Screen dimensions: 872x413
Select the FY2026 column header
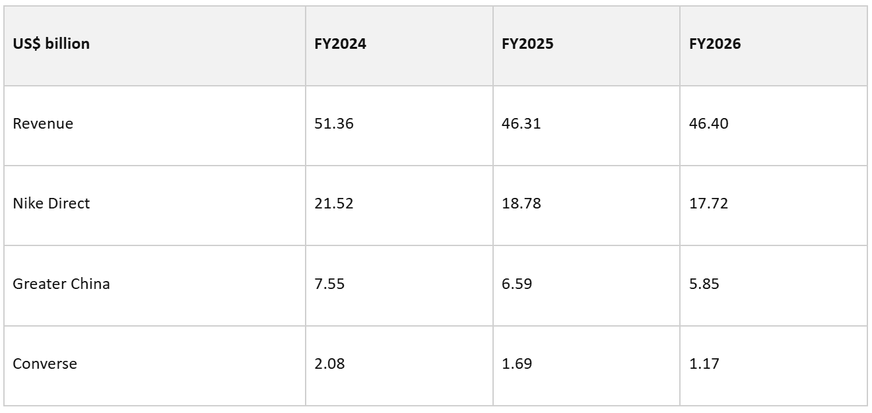pos(774,46)
